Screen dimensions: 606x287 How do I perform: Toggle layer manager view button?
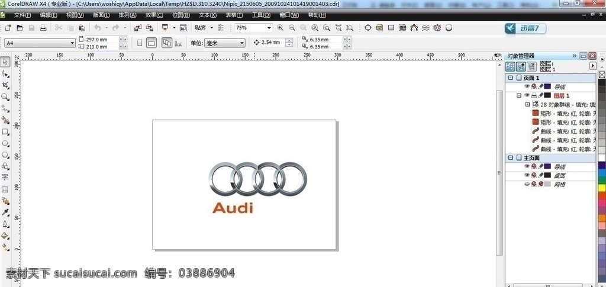pyautogui.click(x=531, y=66)
